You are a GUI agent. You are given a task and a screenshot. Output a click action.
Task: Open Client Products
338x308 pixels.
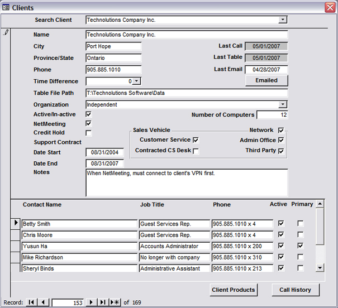click(234, 290)
